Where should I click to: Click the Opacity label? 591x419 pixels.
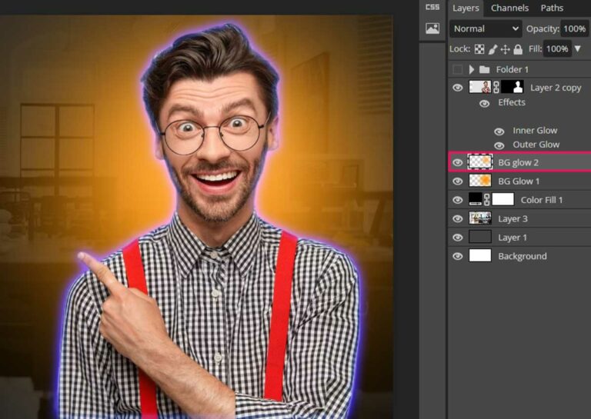(x=543, y=29)
